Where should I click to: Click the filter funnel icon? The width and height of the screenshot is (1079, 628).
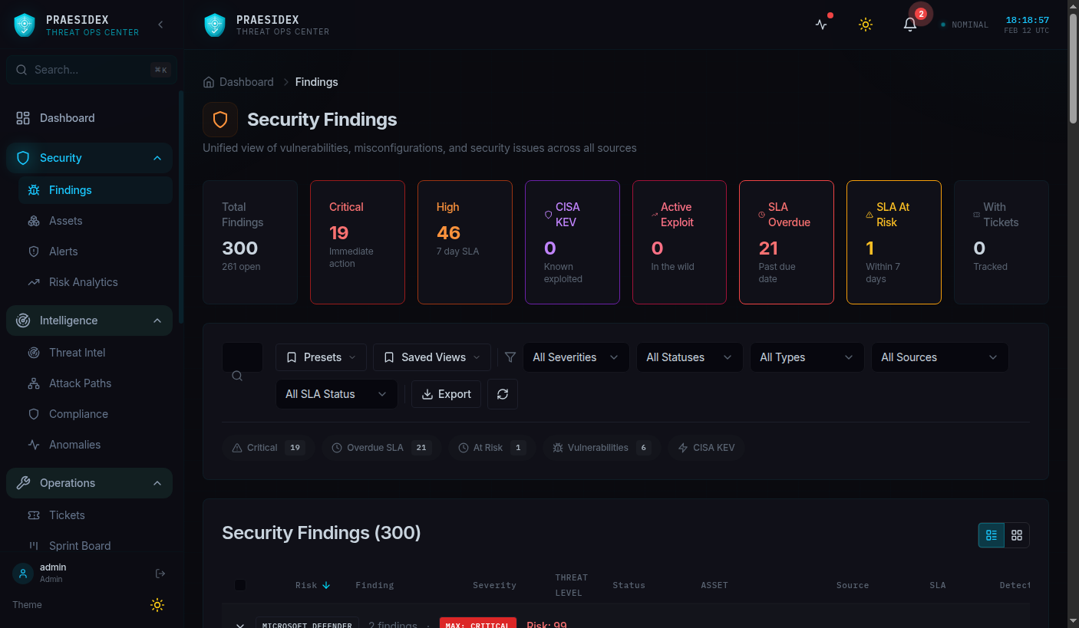click(x=510, y=357)
